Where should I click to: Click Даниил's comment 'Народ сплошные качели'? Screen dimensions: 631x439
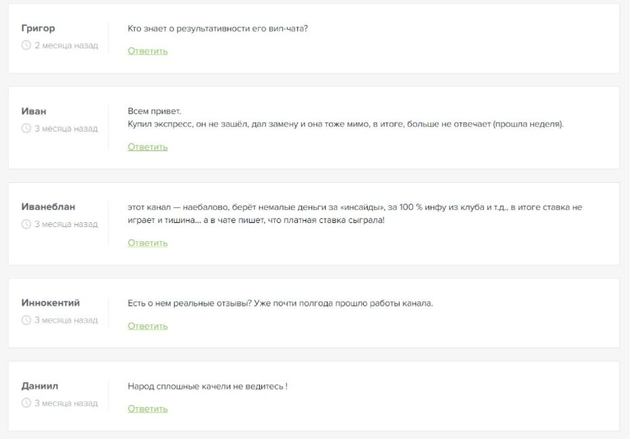pos(208,386)
